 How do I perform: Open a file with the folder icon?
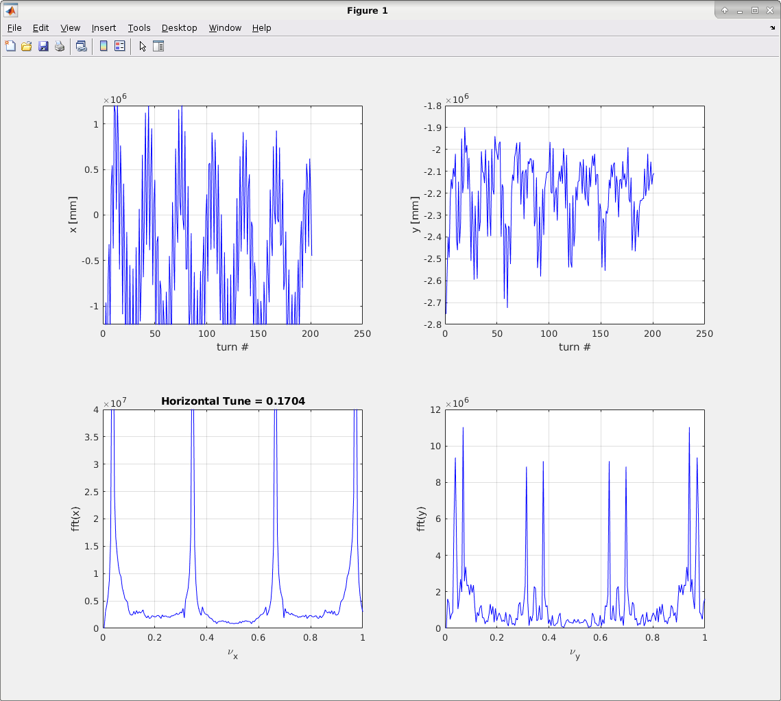[27, 47]
